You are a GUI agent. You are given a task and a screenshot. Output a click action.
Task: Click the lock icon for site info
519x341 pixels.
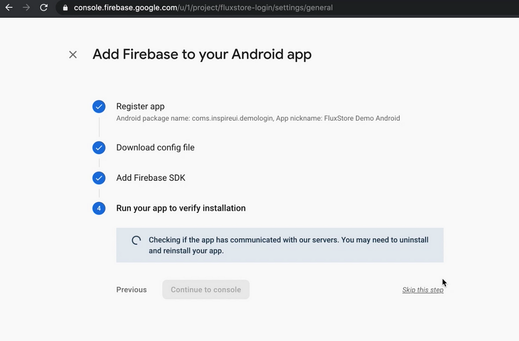click(65, 8)
